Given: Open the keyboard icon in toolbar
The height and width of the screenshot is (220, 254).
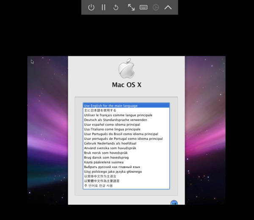Looking at the screenshot, I should [x=144, y=7].
